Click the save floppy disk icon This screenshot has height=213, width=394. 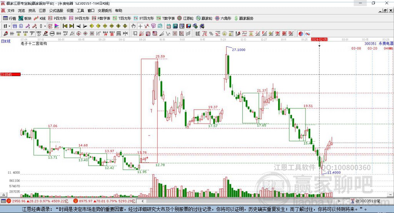click(189, 26)
